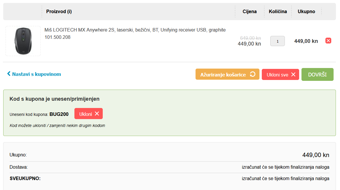Finish the order with the DOVRŠI button
The image size is (340, 190).
tap(317, 74)
